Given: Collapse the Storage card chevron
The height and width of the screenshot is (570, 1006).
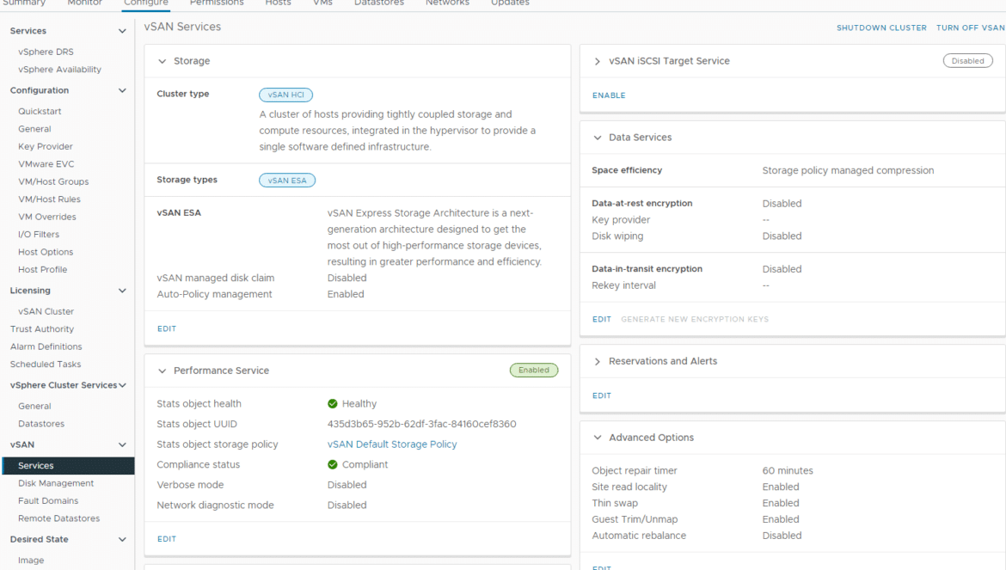Looking at the screenshot, I should tap(163, 61).
